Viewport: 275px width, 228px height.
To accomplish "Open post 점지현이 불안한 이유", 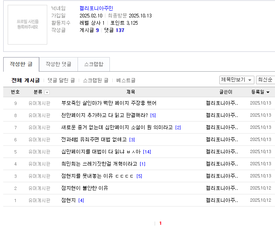I will [84, 188].
